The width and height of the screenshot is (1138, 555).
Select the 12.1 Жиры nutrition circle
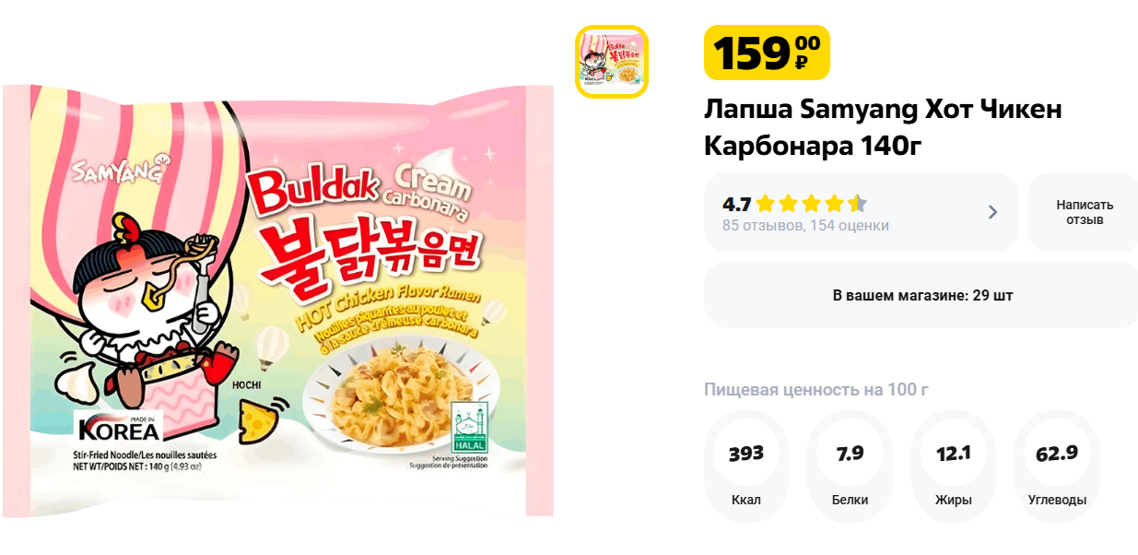click(x=954, y=466)
